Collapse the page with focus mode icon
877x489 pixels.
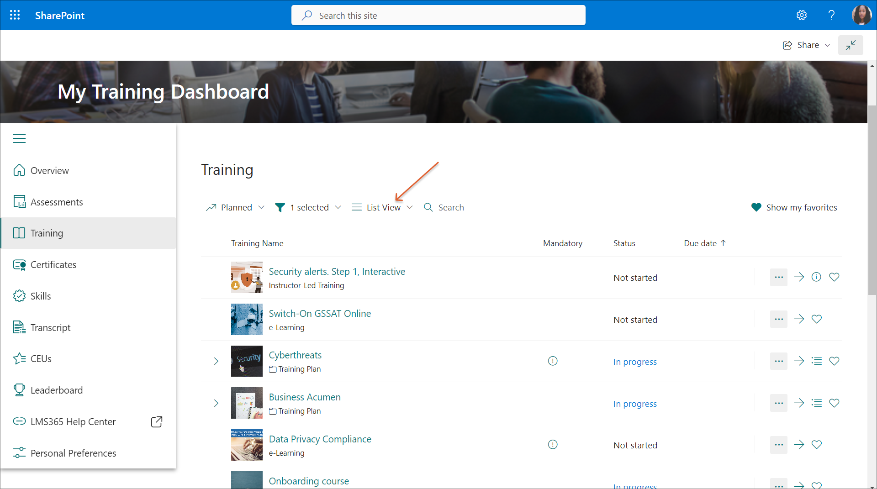[x=850, y=45]
